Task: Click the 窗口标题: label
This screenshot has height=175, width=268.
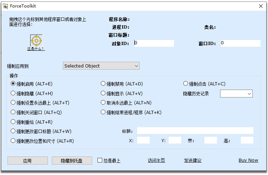Action: [x=119, y=35]
